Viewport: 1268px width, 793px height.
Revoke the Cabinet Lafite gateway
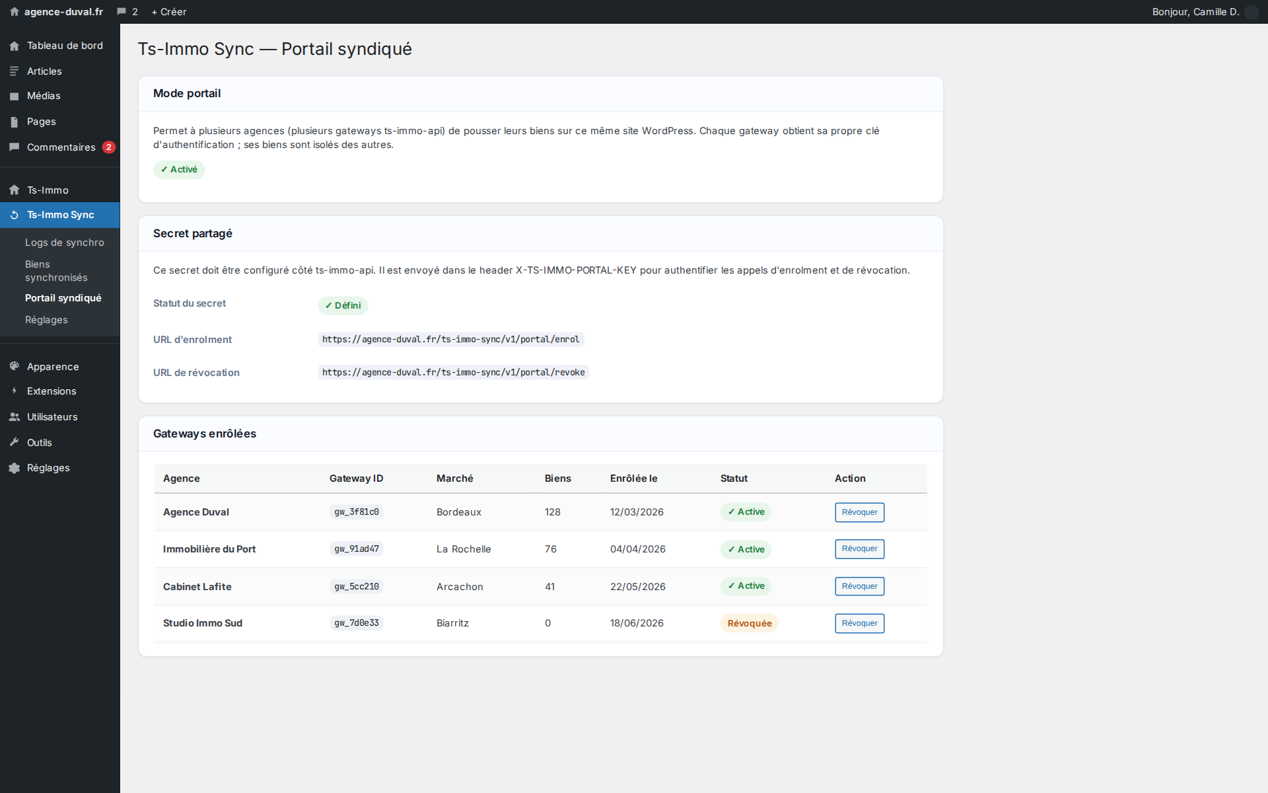[x=859, y=586]
